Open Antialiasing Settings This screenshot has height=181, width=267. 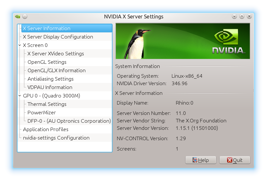click(51, 79)
